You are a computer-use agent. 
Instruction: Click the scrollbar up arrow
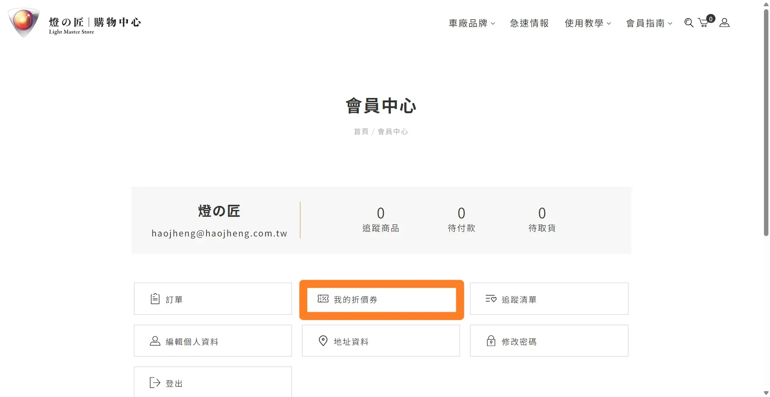pos(766,4)
